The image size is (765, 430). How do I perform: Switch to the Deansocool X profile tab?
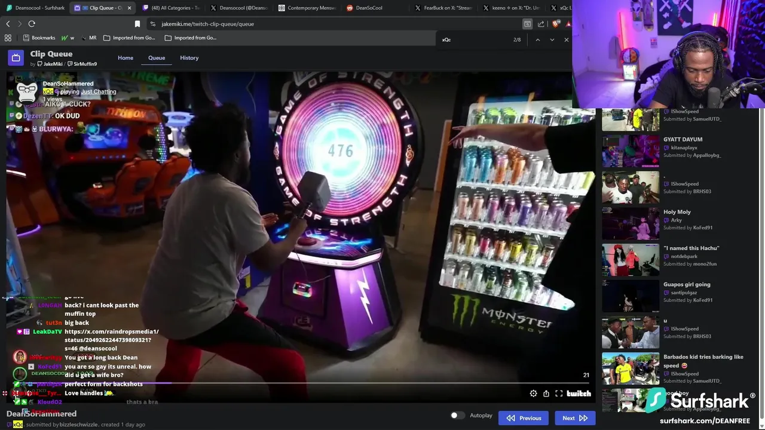pyautogui.click(x=239, y=8)
